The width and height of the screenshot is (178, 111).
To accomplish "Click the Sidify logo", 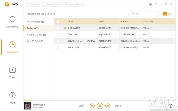I will [11, 4].
